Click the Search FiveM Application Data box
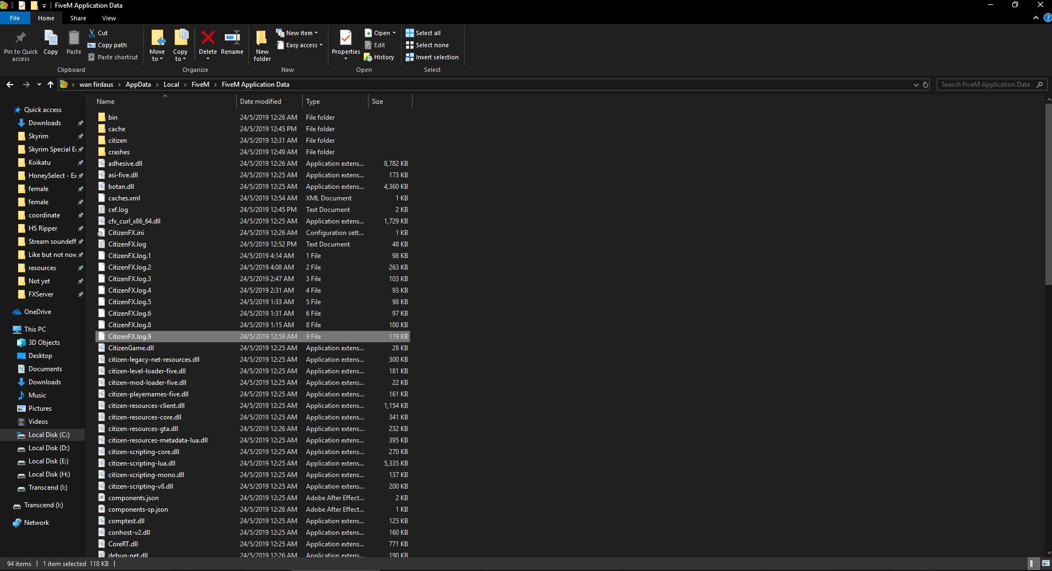The height and width of the screenshot is (571, 1052). point(986,85)
